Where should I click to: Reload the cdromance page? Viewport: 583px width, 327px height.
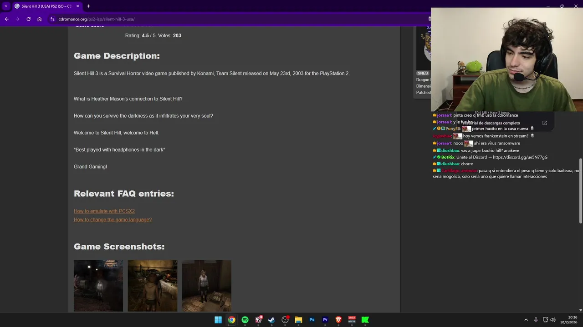tap(28, 19)
